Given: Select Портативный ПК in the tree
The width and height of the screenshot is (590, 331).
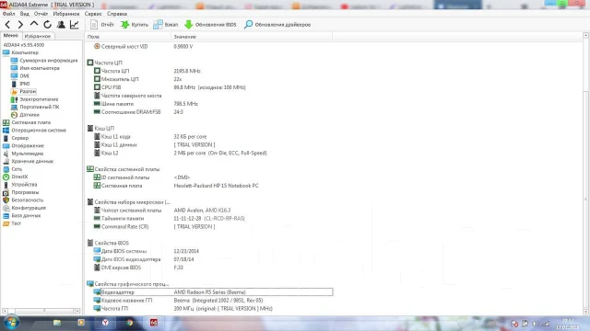Looking at the screenshot, I should click(x=40, y=107).
